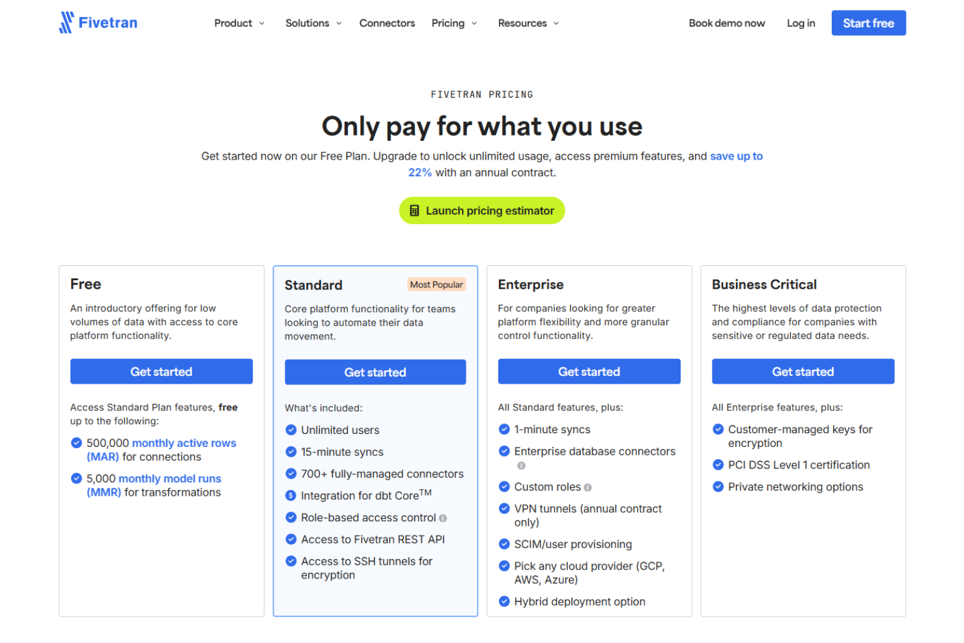Viewport: 964px width, 643px height.
Task: Click check icon beside Unlimited users
Action: [291, 430]
